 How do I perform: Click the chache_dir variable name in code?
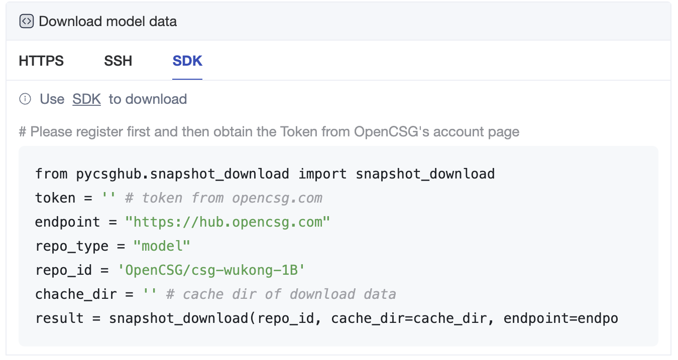coord(75,294)
